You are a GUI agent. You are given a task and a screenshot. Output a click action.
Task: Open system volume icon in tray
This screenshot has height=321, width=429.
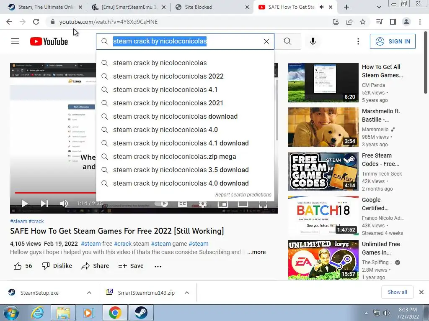[x=387, y=313]
